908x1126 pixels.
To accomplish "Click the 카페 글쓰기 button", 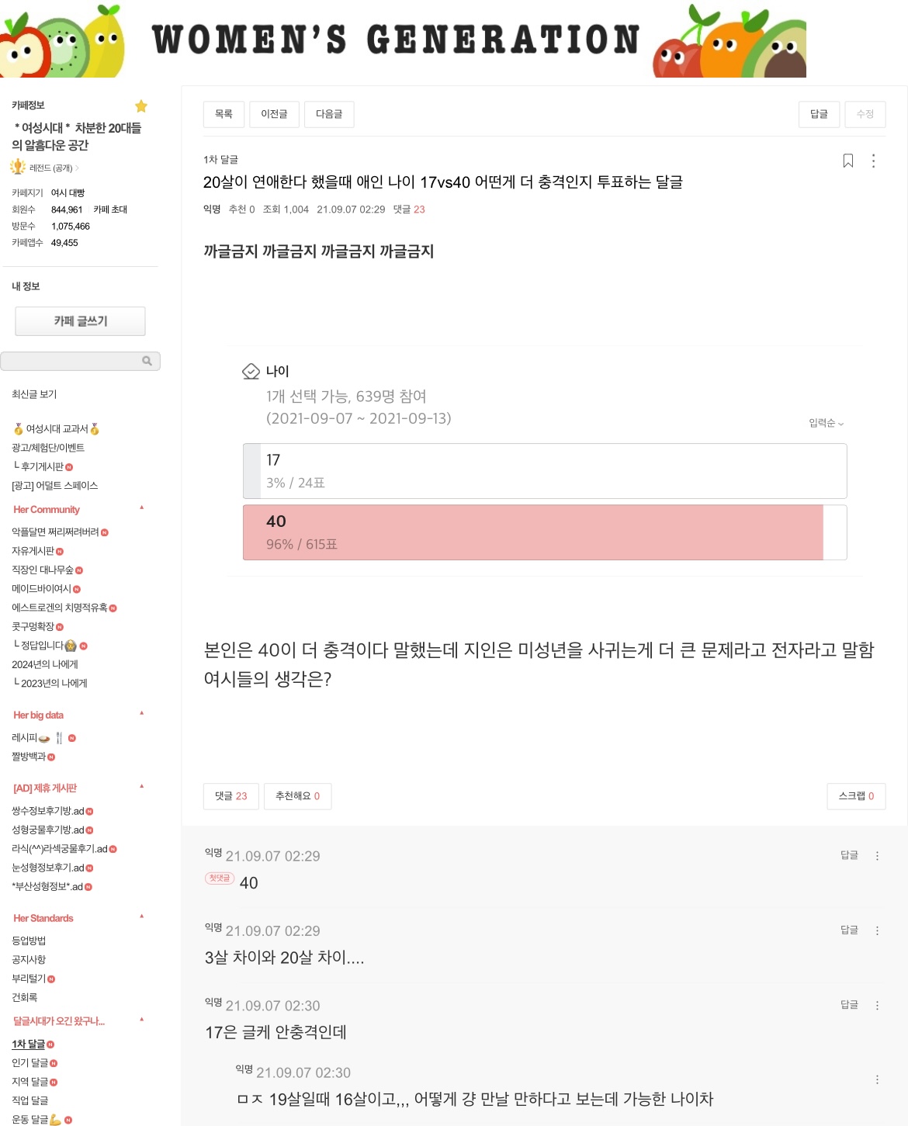I will (x=80, y=321).
